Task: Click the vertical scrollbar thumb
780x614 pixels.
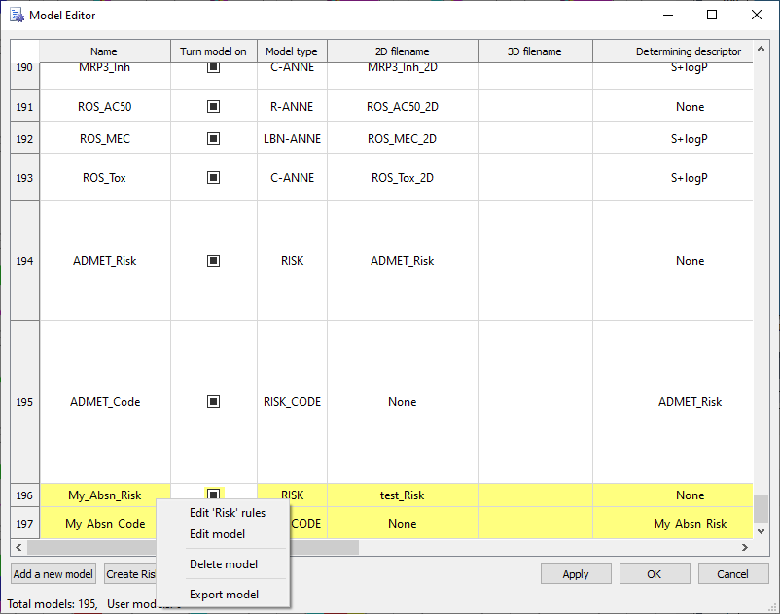Action: coord(761,508)
